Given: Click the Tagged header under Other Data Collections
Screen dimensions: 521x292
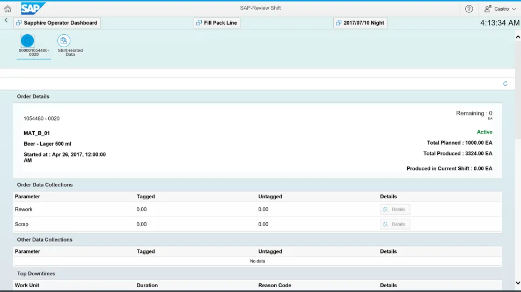Looking at the screenshot, I should [145, 251].
